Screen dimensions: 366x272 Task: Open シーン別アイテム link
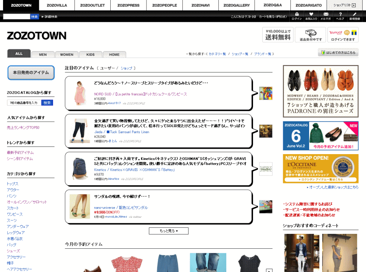(20, 159)
